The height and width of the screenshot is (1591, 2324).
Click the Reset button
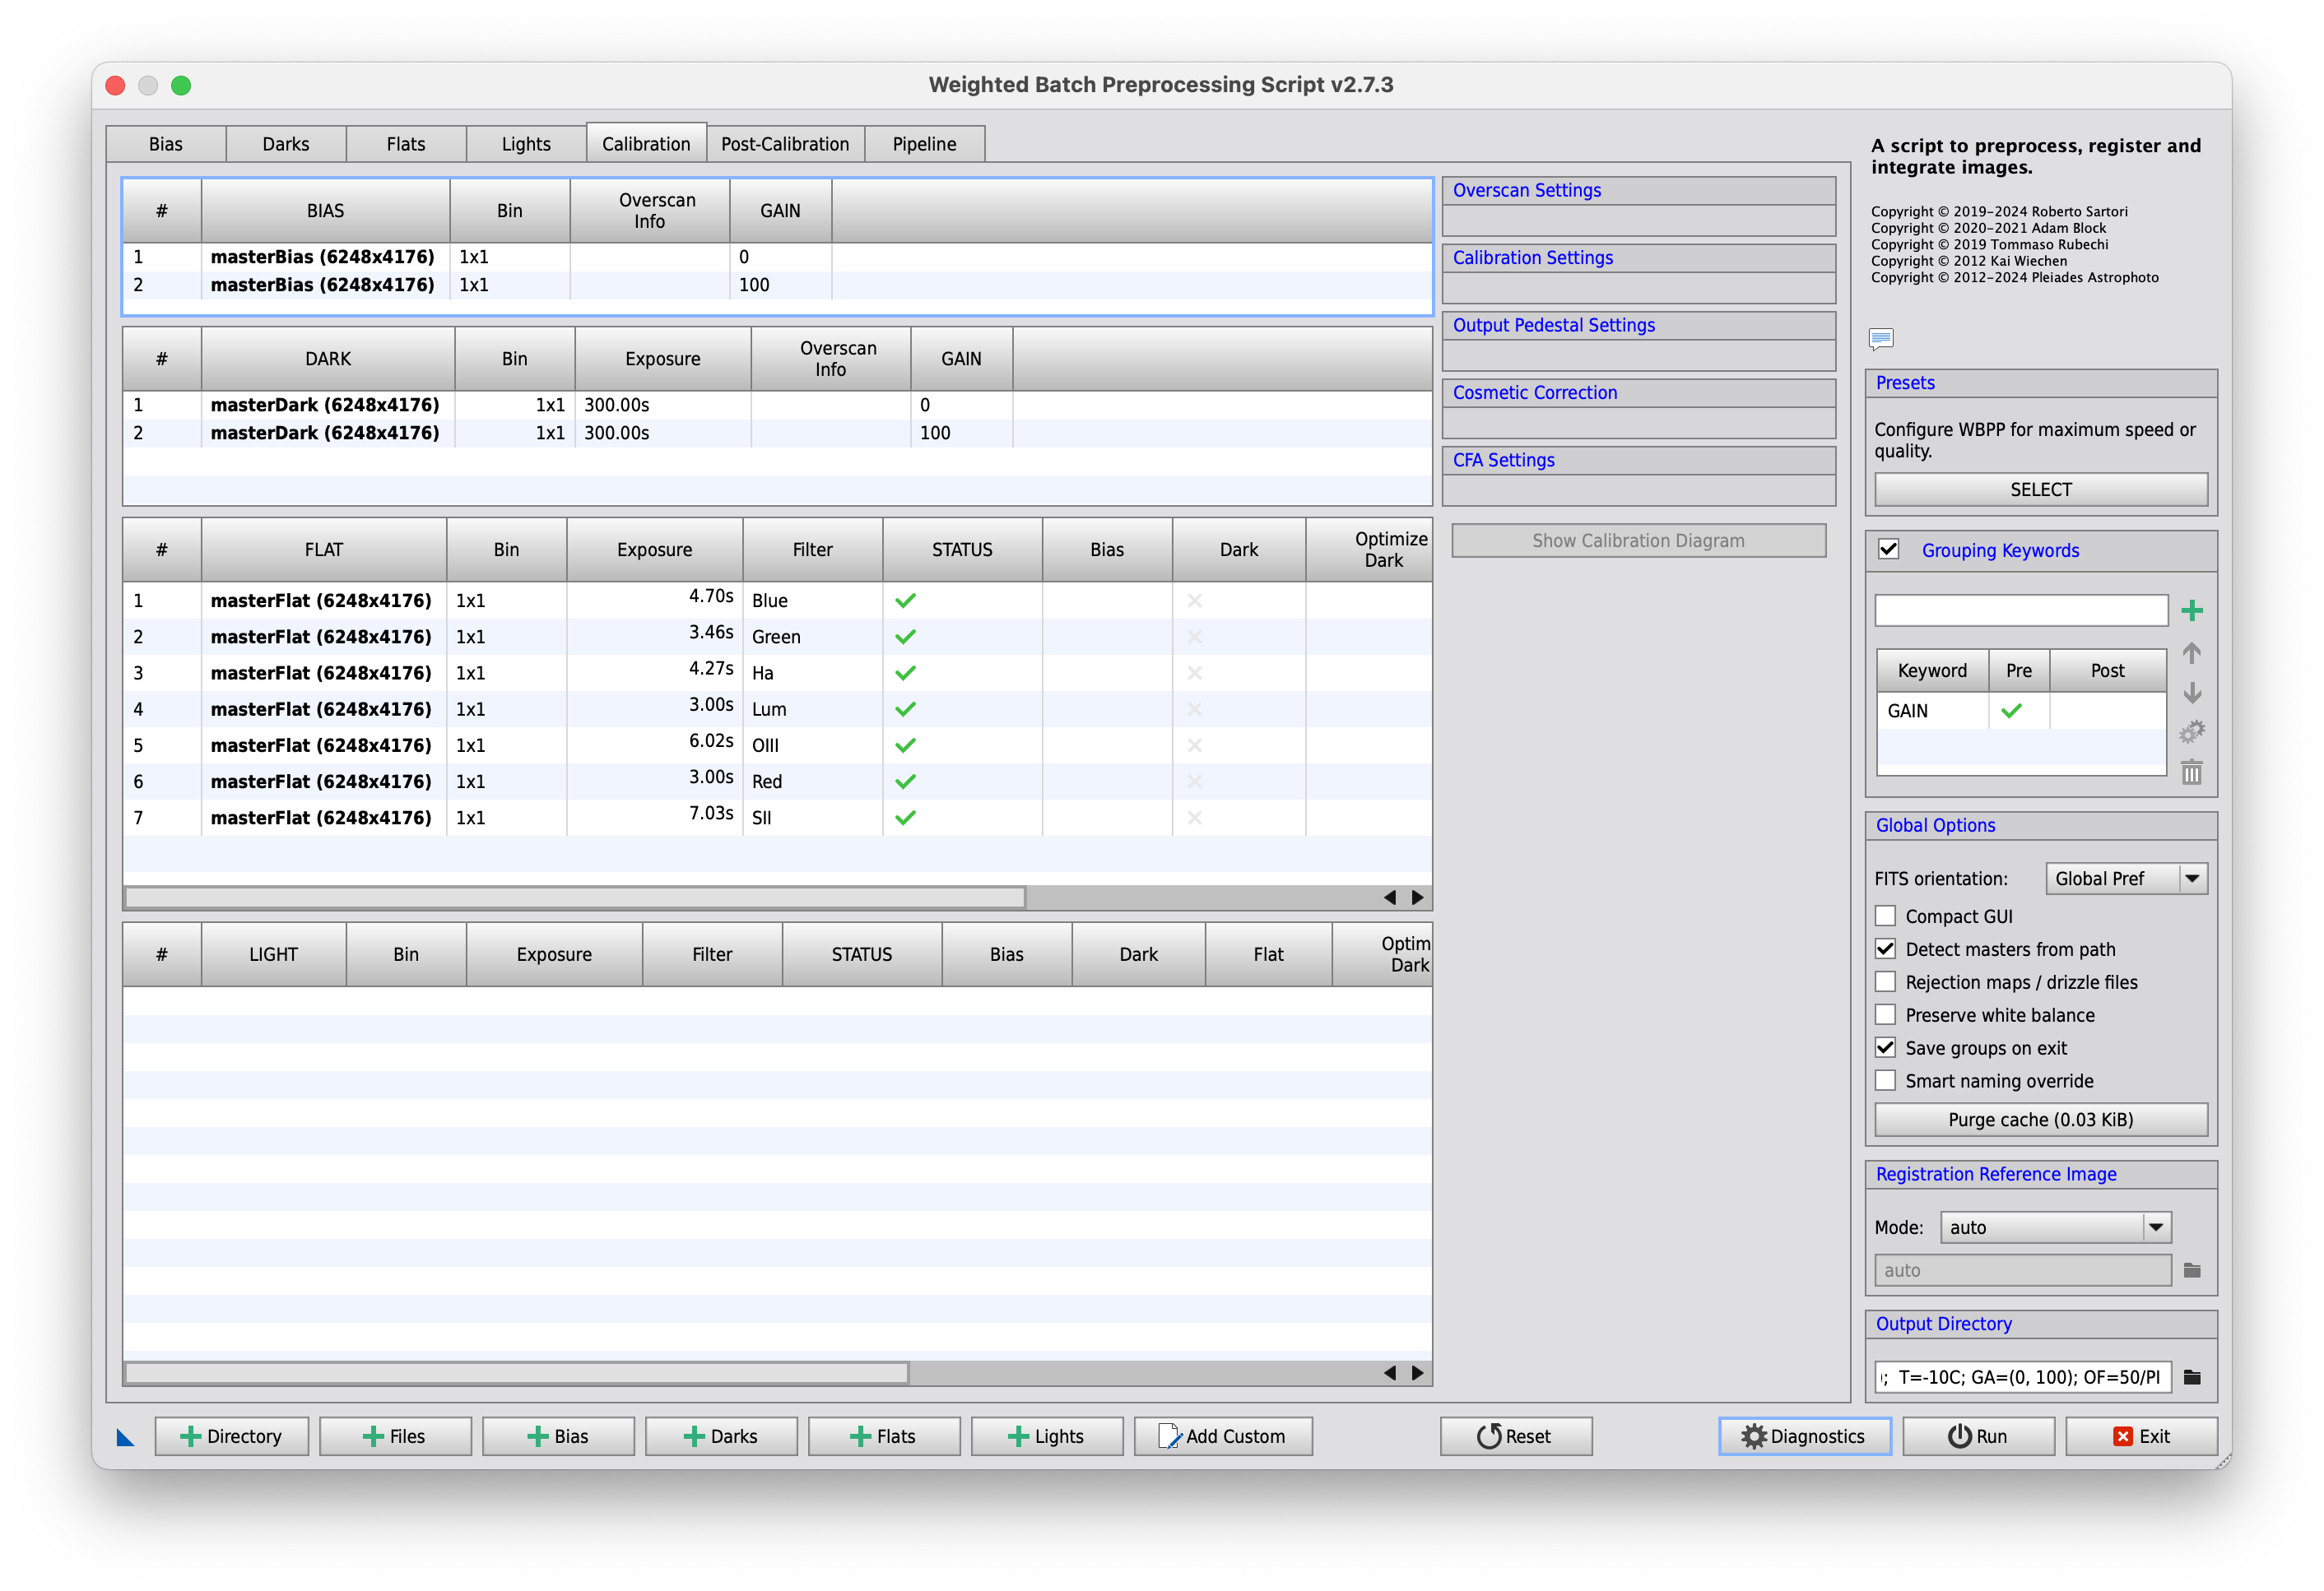[1516, 1436]
